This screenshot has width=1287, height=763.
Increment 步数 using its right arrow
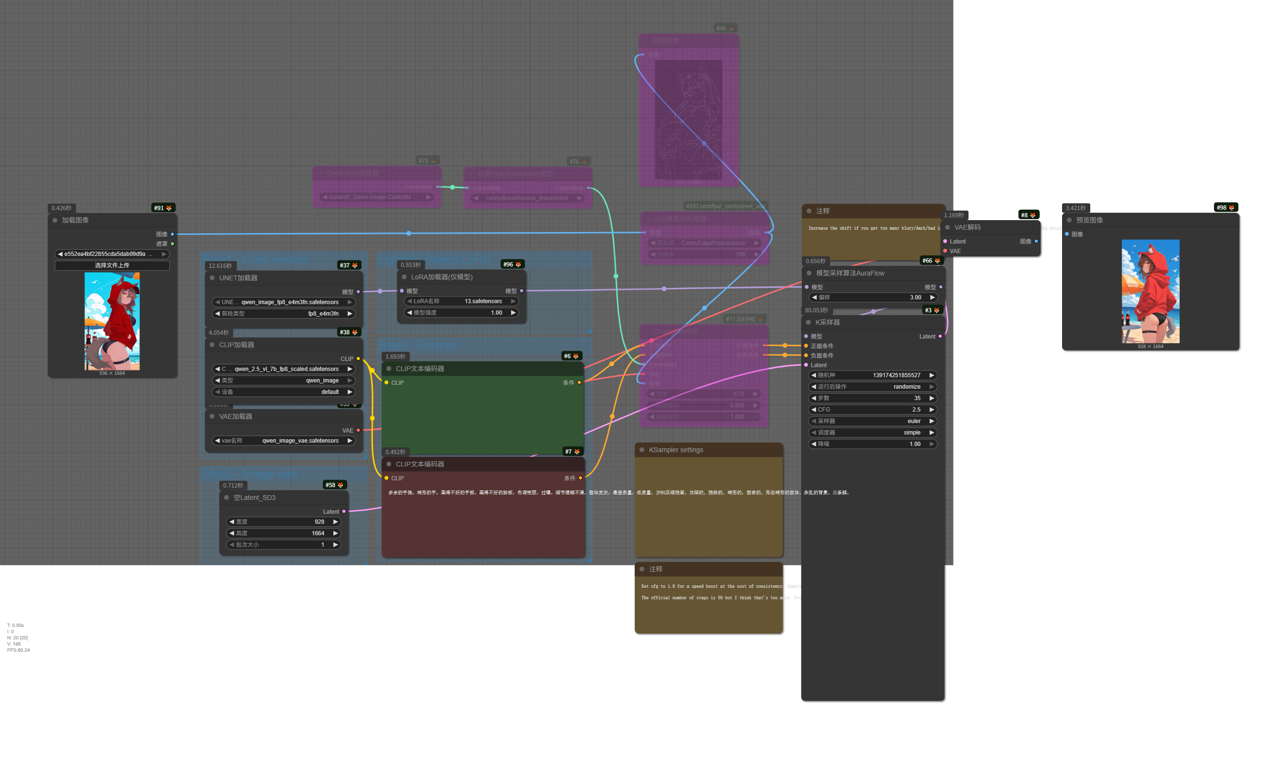pyautogui.click(x=933, y=398)
